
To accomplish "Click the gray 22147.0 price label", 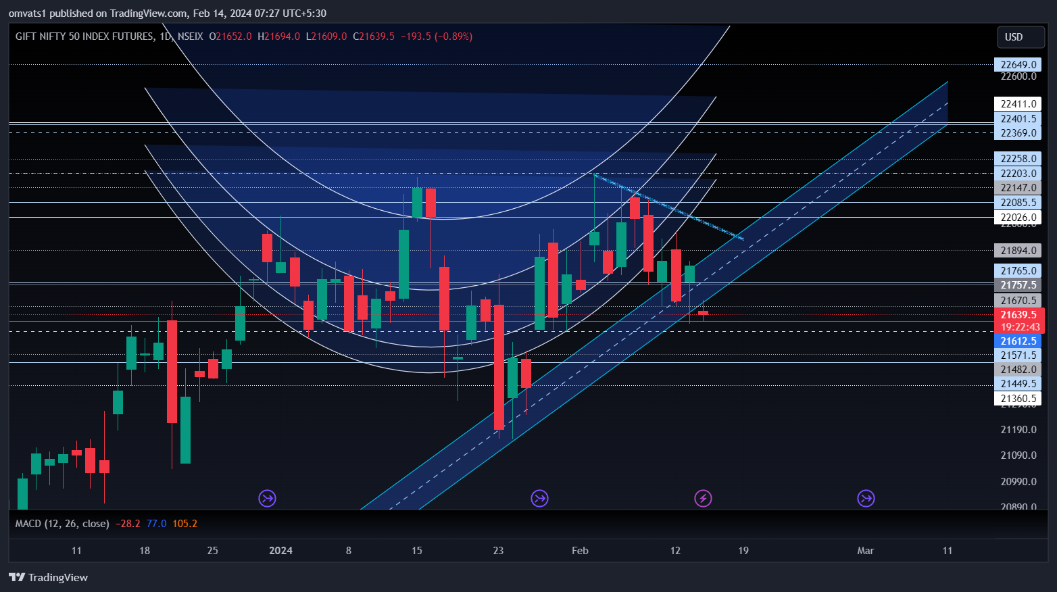I will pyautogui.click(x=1018, y=188).
